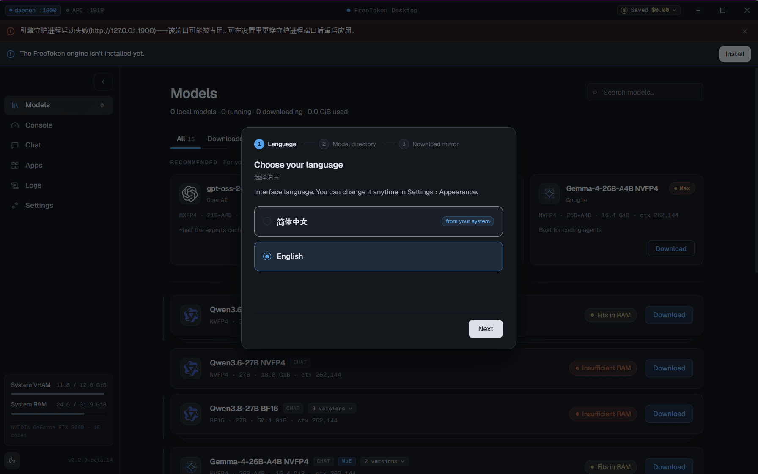Screen dimensions: 758x474
Task: Open the Models sidebar section
Action: pyautogui.click(x=58, y=105)
